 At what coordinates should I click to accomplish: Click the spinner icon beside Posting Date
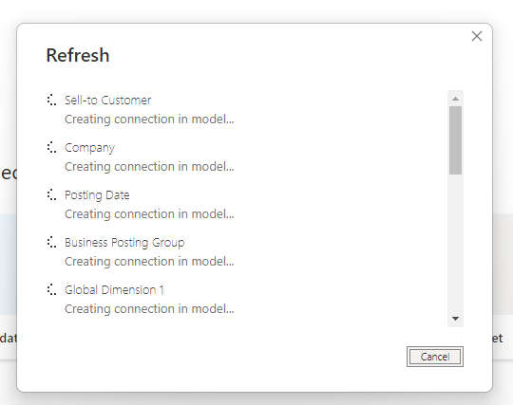click(x=51, y=194)
